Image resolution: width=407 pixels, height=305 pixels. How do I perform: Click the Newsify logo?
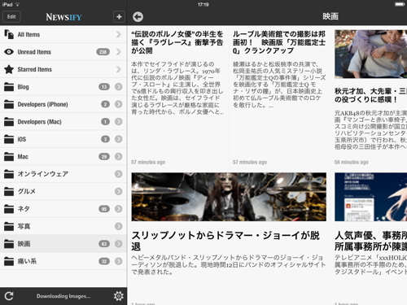tap(63, 17)
